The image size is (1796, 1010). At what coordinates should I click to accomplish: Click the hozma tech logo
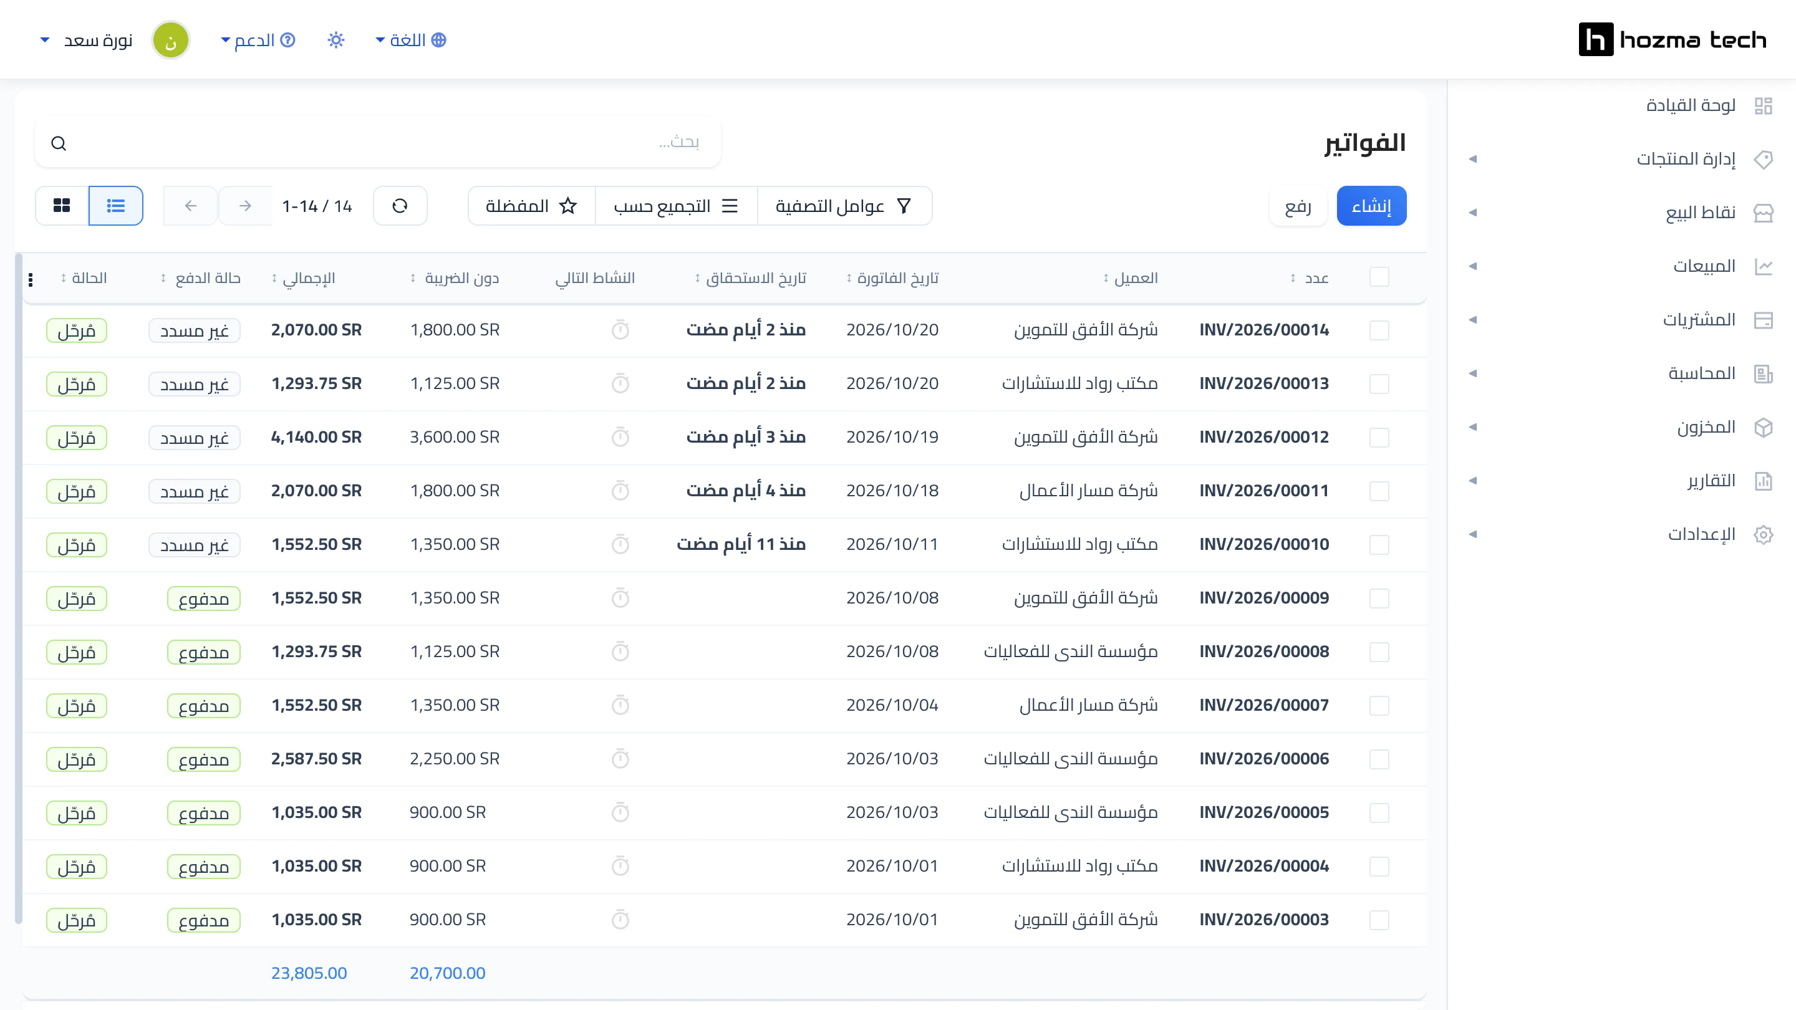point(1672,40)
